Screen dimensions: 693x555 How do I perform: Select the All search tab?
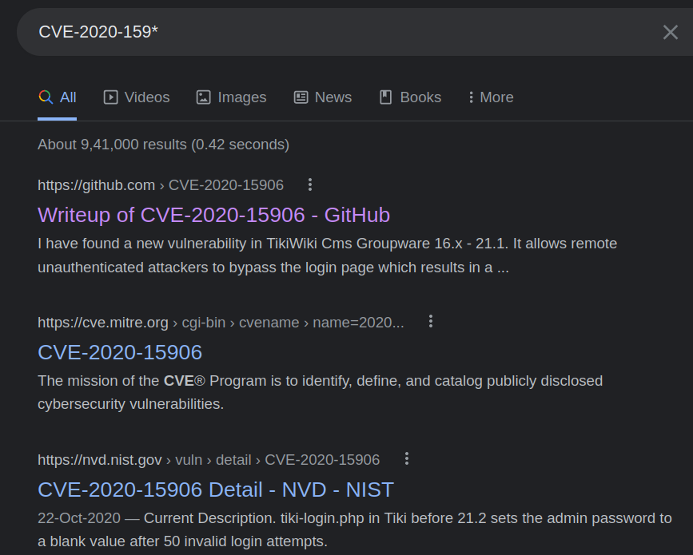(58, 97)
